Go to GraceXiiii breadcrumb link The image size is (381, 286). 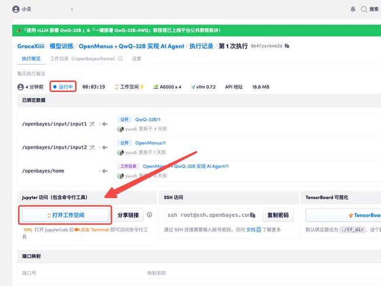(x=31, y=46)
